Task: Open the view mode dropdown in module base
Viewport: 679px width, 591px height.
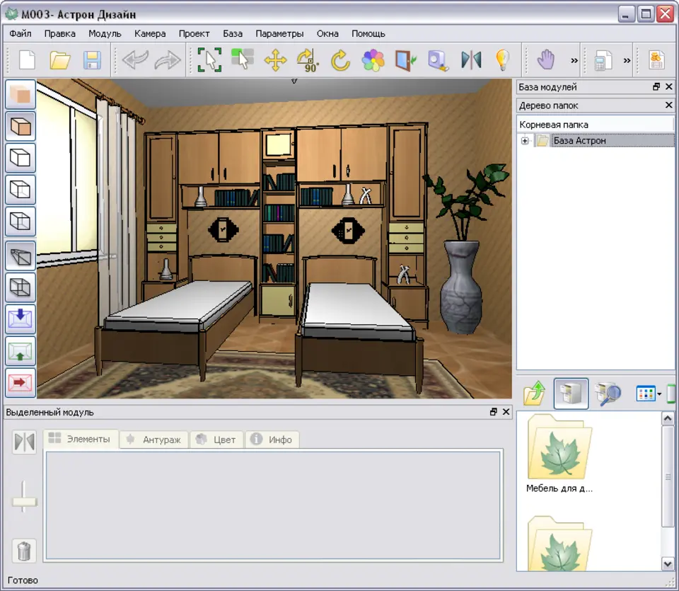Action: pos(659,394)
